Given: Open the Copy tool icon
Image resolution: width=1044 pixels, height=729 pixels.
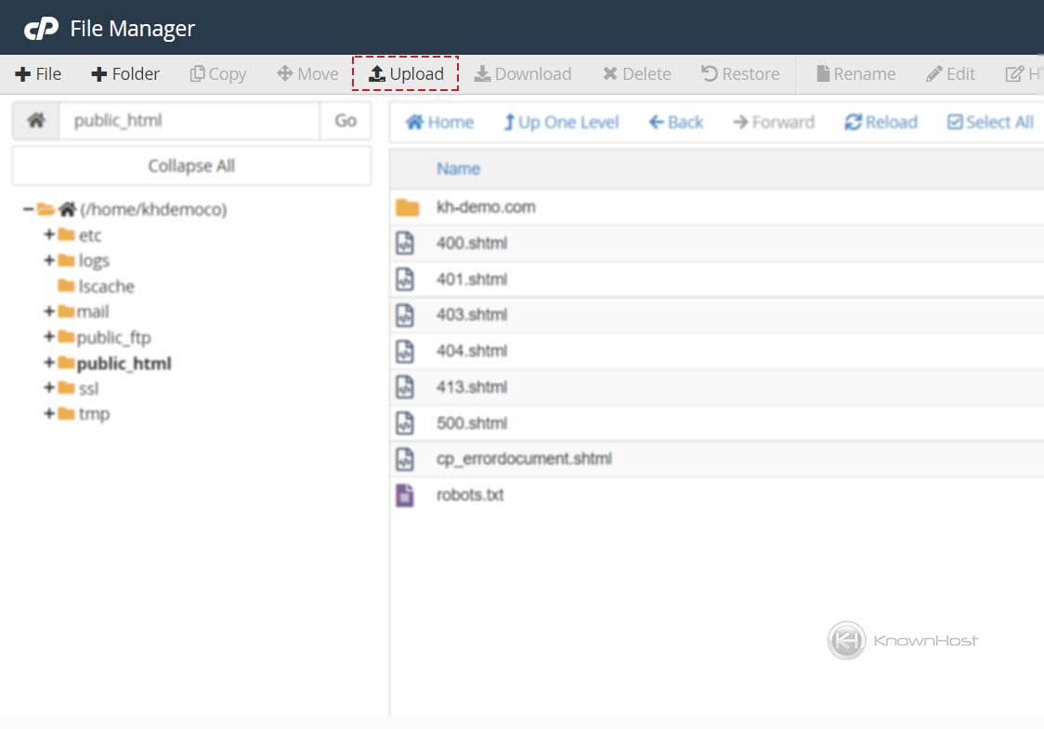Looking at the screenshot, I should [198, 73].
